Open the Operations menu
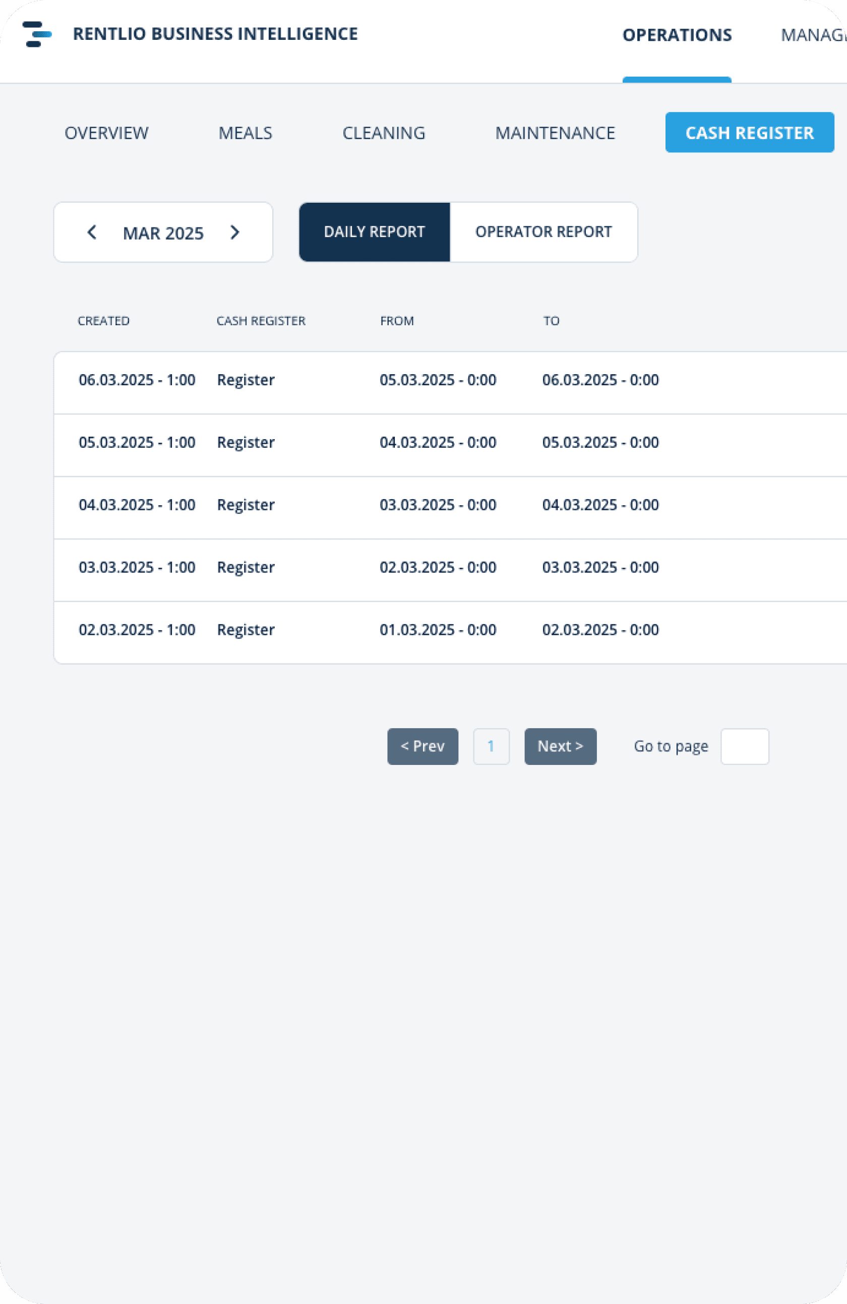Viewport: 847px width, 1304px height. pos(677,34)
